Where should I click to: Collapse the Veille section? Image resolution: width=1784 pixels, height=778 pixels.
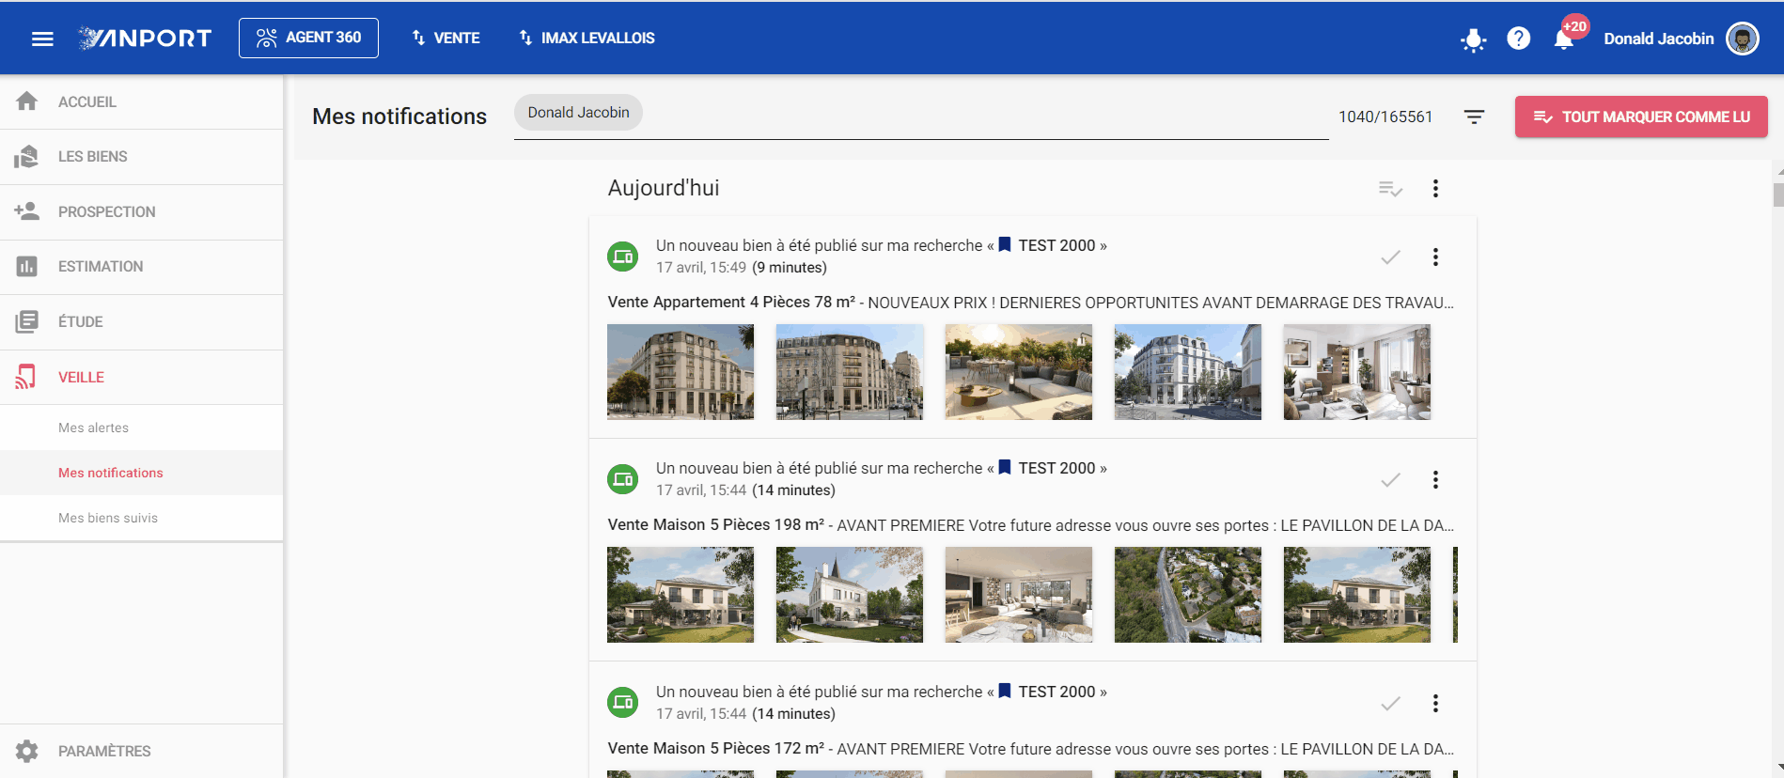pos(141,378)
